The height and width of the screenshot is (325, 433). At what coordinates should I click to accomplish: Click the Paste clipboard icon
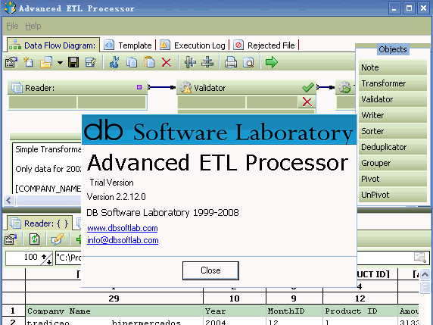tap(149, 62)
